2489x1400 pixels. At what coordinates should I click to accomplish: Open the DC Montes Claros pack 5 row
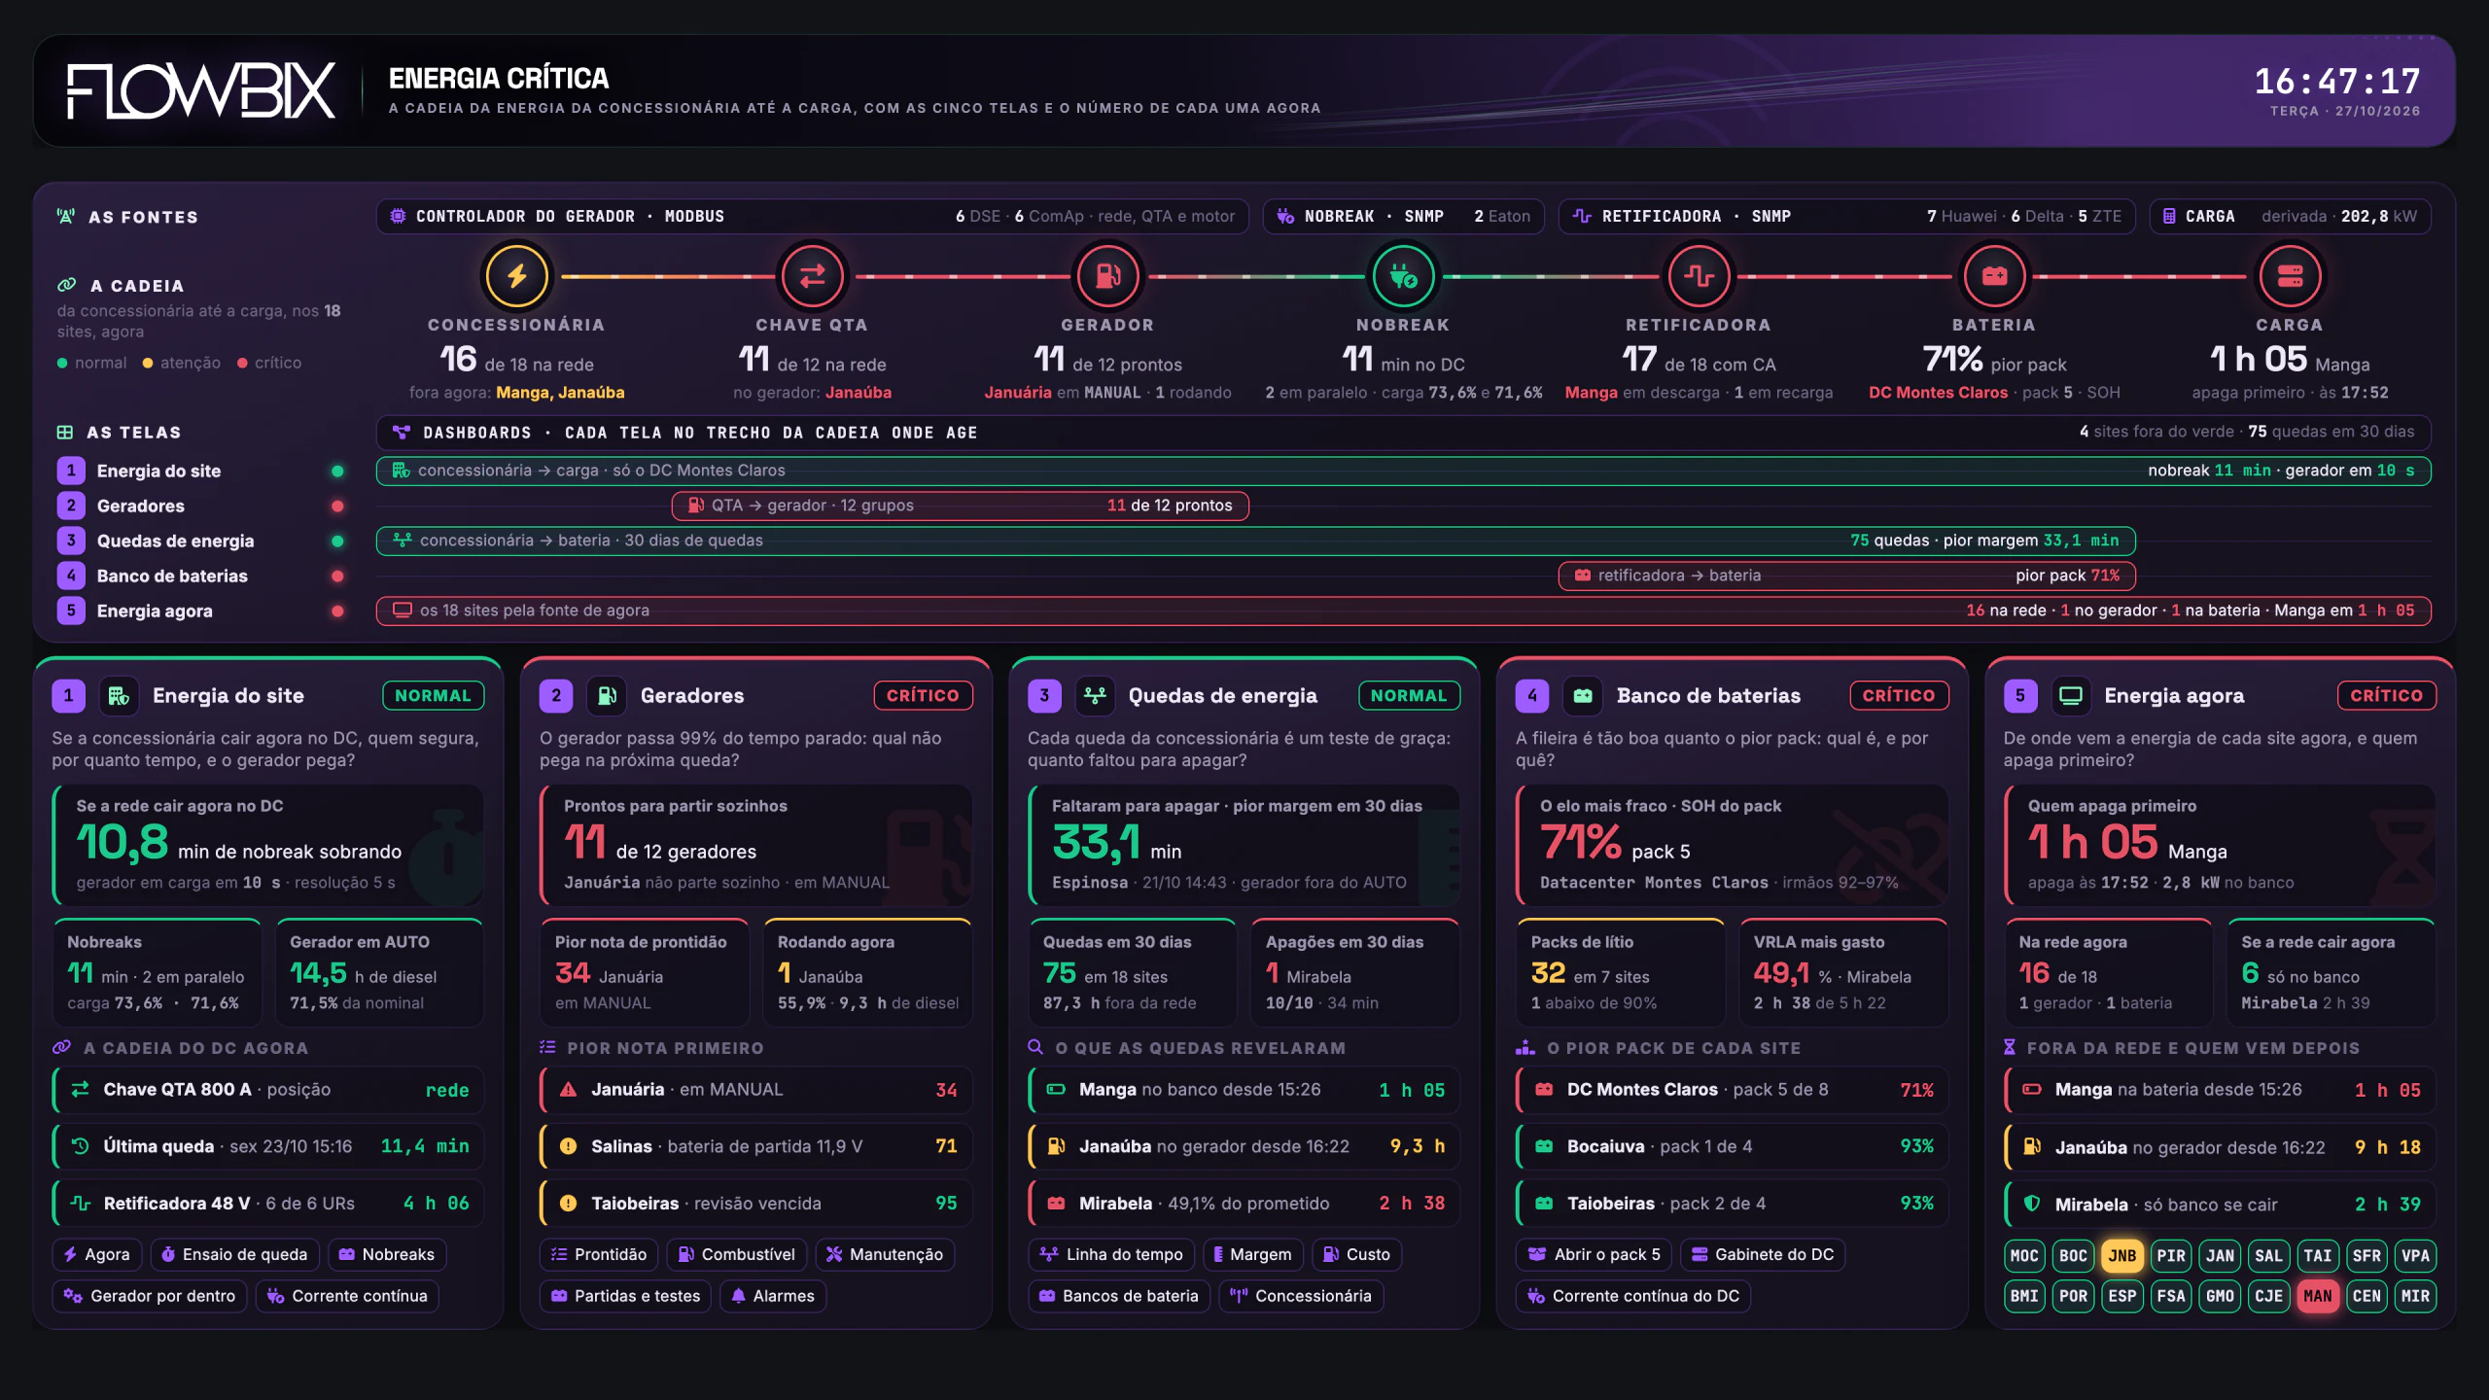point(1733,1090)
